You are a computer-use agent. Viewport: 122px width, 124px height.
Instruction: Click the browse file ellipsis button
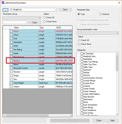pyautogui.click(x=5, y=10)
